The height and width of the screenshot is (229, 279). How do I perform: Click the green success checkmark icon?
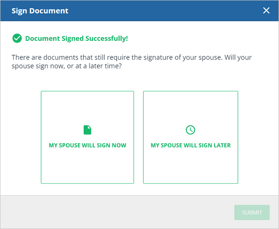click(x=17, y=39)
